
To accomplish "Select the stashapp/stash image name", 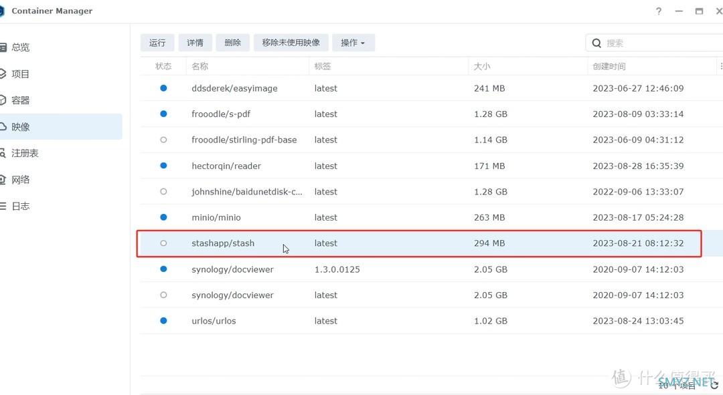I will tap(223, 243).
